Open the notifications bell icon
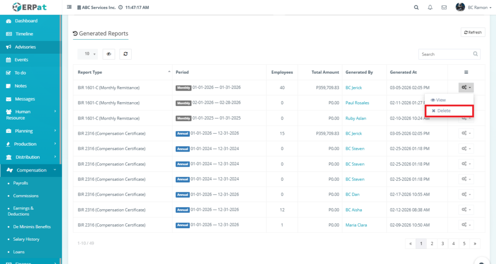This screenshot has height=264, width=496. click(430, 8)
